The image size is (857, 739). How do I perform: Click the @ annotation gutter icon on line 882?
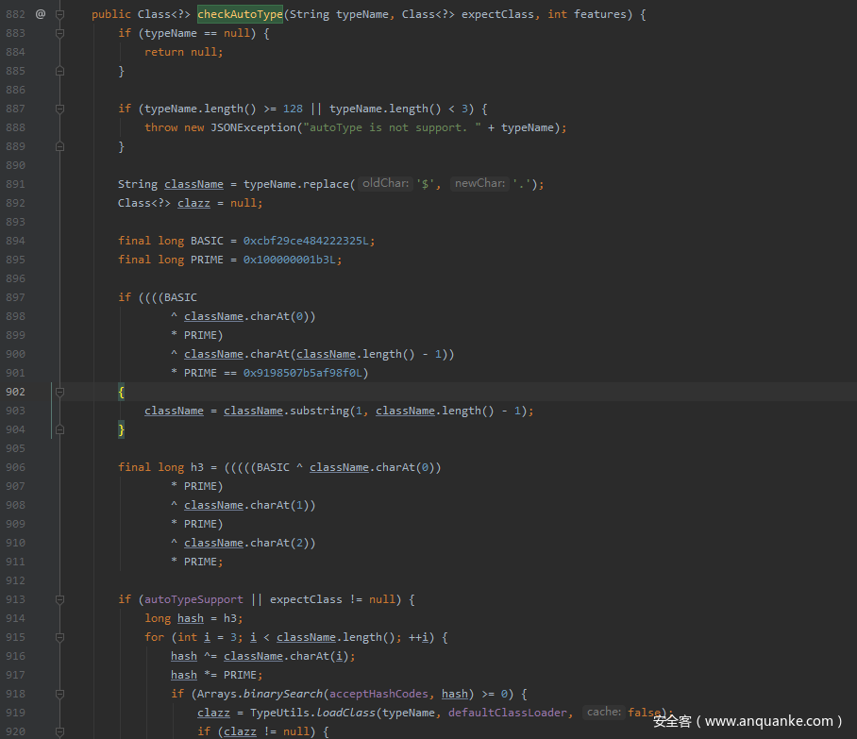[40, 14]
